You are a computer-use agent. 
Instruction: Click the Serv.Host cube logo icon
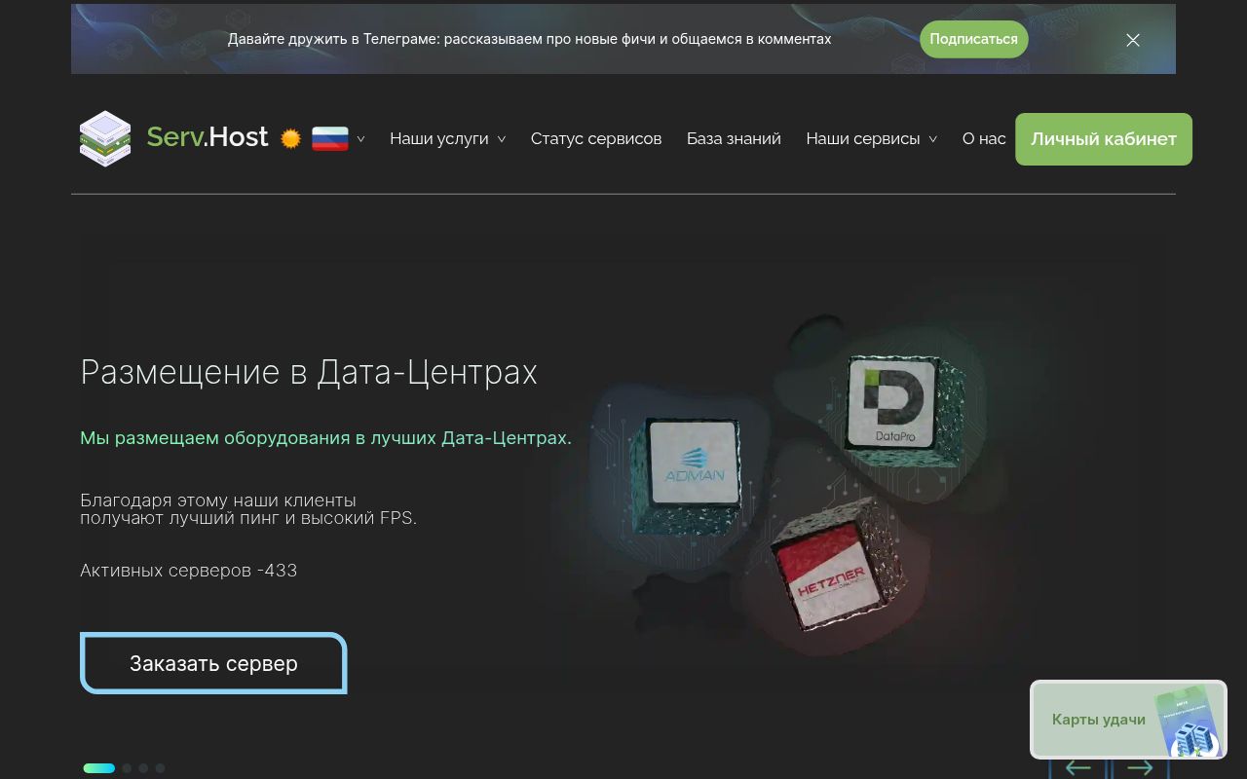[x=105, y=138]
